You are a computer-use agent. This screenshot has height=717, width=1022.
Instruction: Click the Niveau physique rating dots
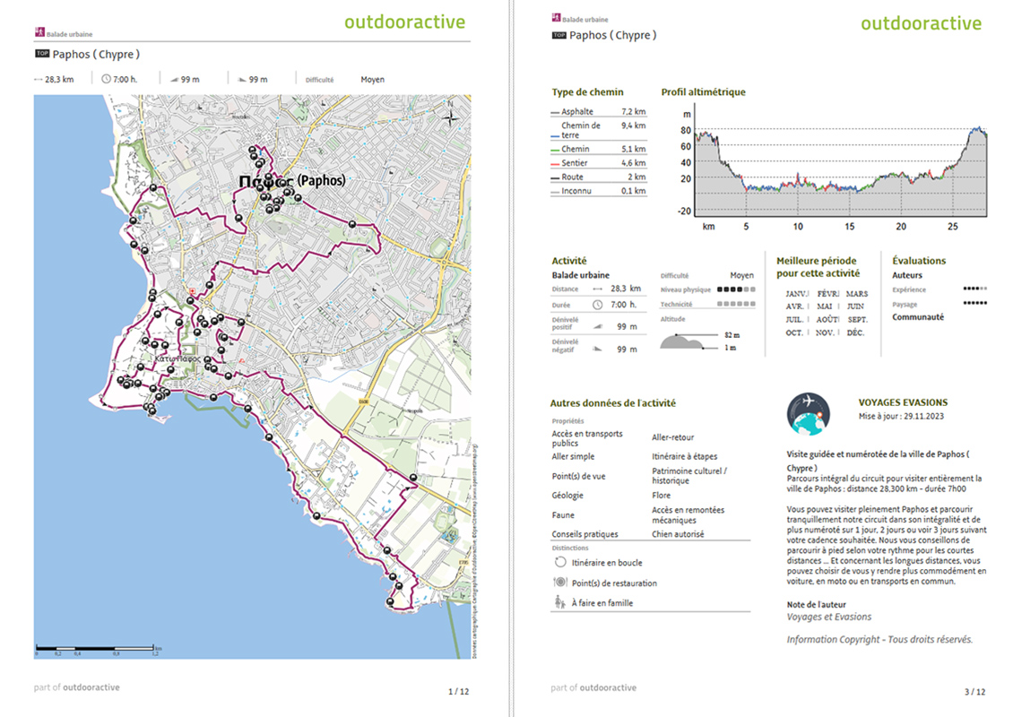pyautogui.click(x=737, y=289)
